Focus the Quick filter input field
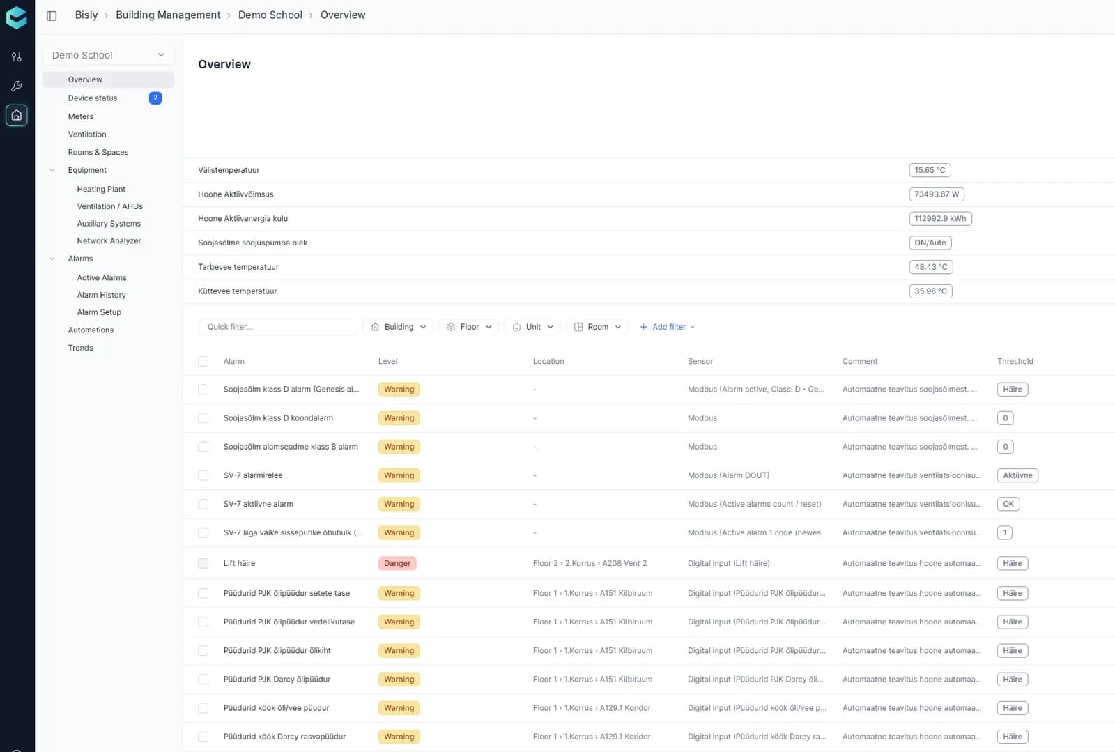Screen dimensions: 1115x752 point(278,327)
